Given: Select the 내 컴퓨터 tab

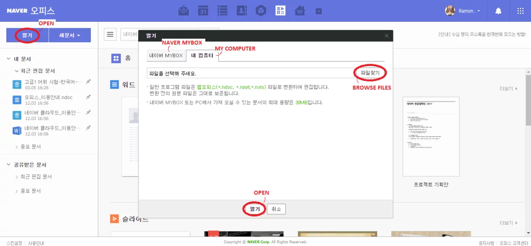Looking at the screenshot, I should coord(202,56).
